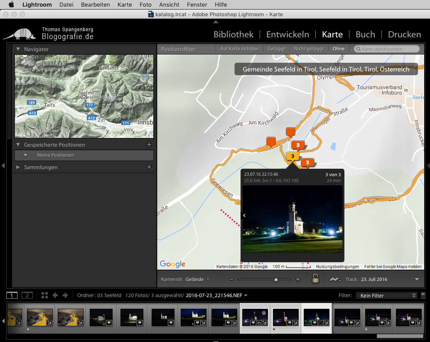The width and height of the screenshot is (430, 342).
Task: Switch to the Bibliothek module
Action: [x=233, y=34]
